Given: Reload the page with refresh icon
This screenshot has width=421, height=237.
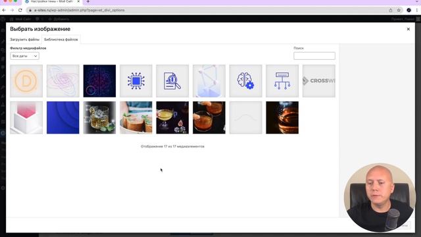Looking at the screenshot, I should [x=20, y=11].
